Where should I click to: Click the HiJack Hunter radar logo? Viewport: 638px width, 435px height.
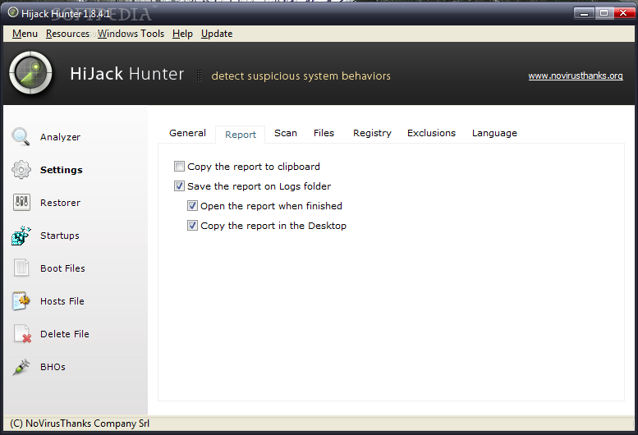point(31,73)
